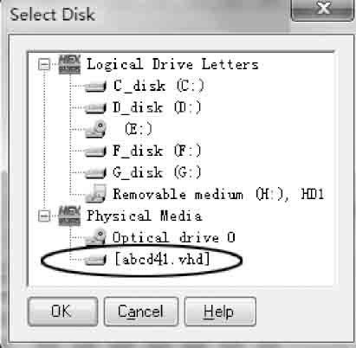The image size is (356, 348).
Task: Collapse the Physical Media node
Action: coord(44,216)
